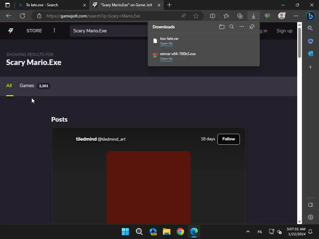Open file link for winrar-x64-700b3.exe
Viewport: 319px width, 239px height.
[x=166, y=59]
